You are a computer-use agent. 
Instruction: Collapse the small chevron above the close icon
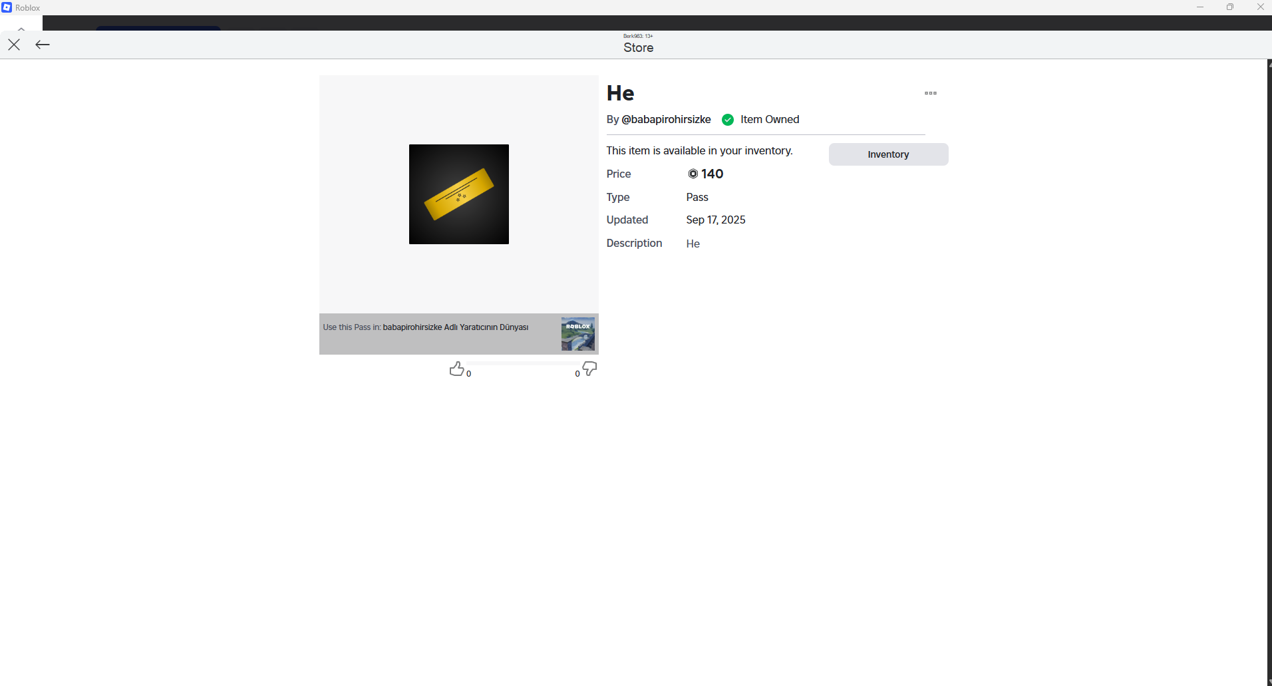[x=21, y=29]
